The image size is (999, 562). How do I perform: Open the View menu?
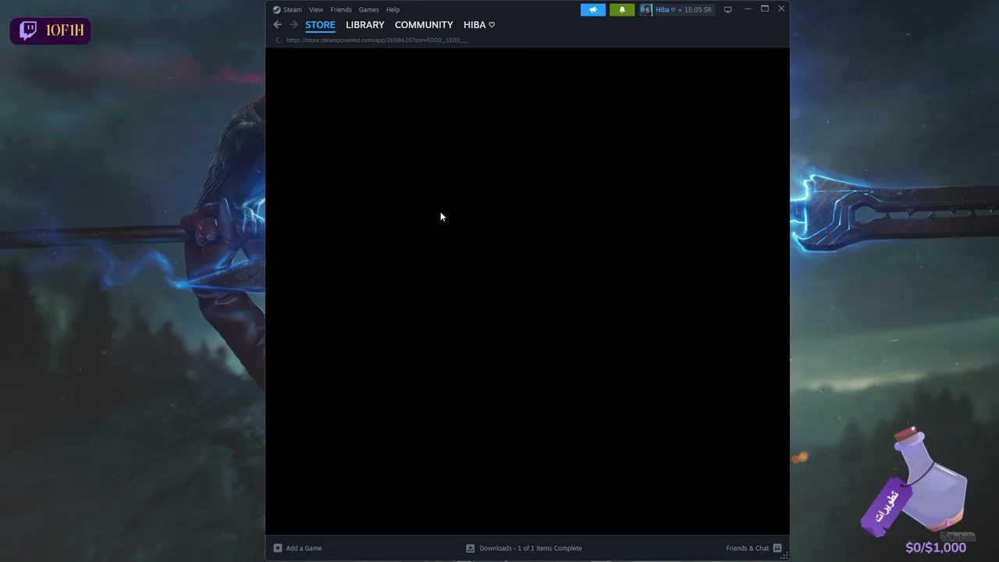(316, 9)
